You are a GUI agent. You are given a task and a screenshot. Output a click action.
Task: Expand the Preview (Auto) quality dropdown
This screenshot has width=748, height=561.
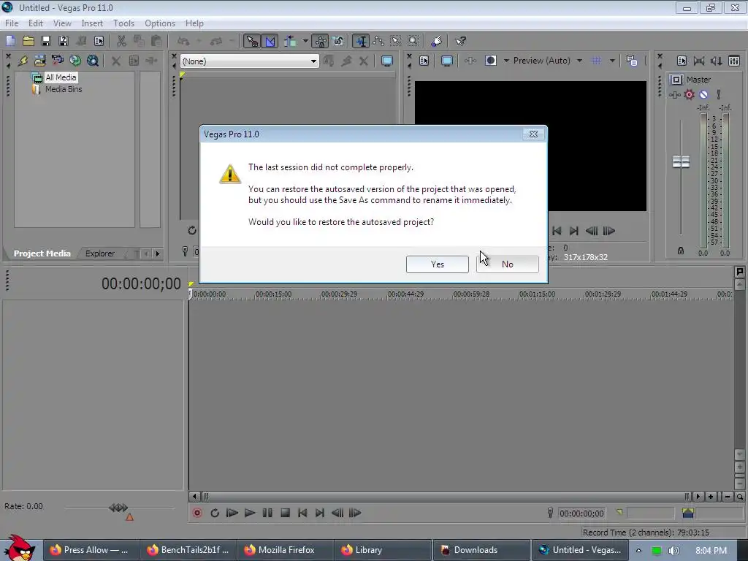579,61
